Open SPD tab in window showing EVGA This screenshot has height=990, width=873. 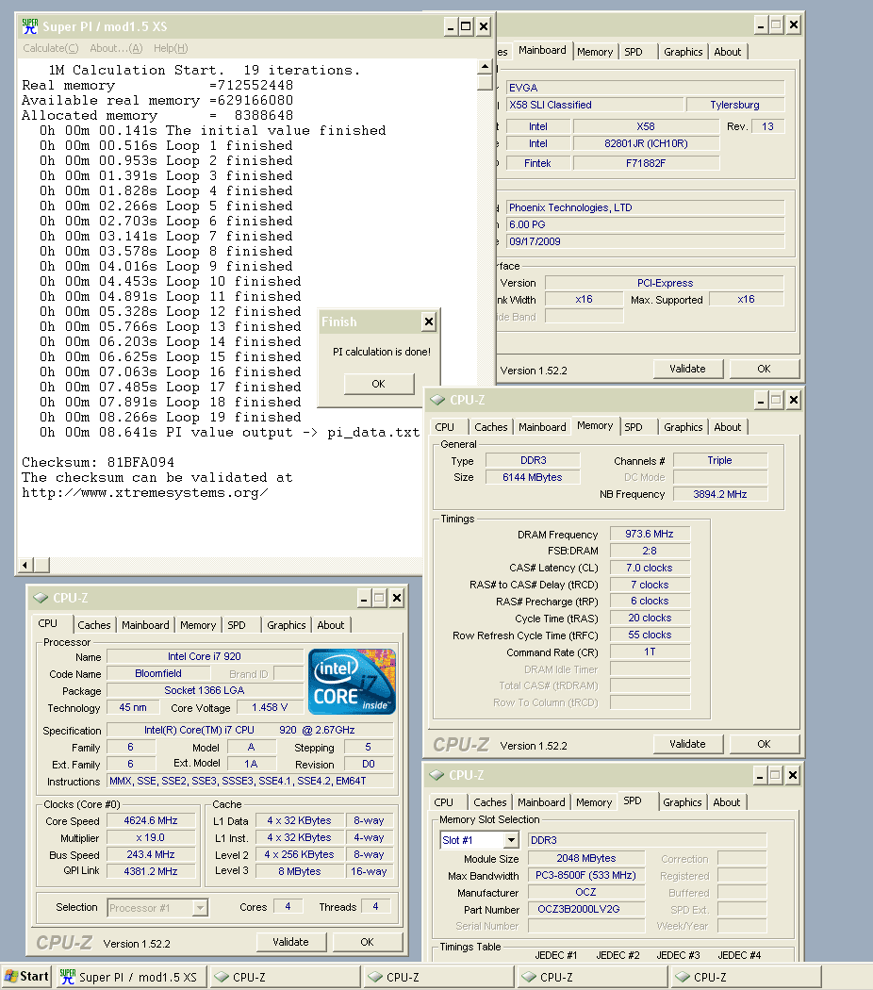pos(634,53)
